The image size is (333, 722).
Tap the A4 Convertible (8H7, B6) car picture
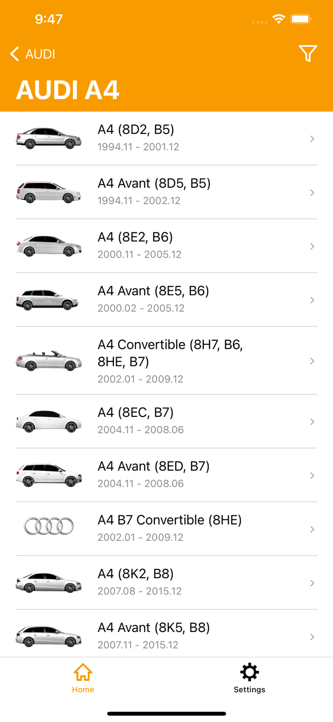coord(49,361)
